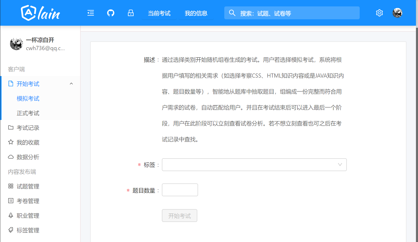418x242 pixels.
Task: Open the GitHub icon link
Action: tap(111, 13)
